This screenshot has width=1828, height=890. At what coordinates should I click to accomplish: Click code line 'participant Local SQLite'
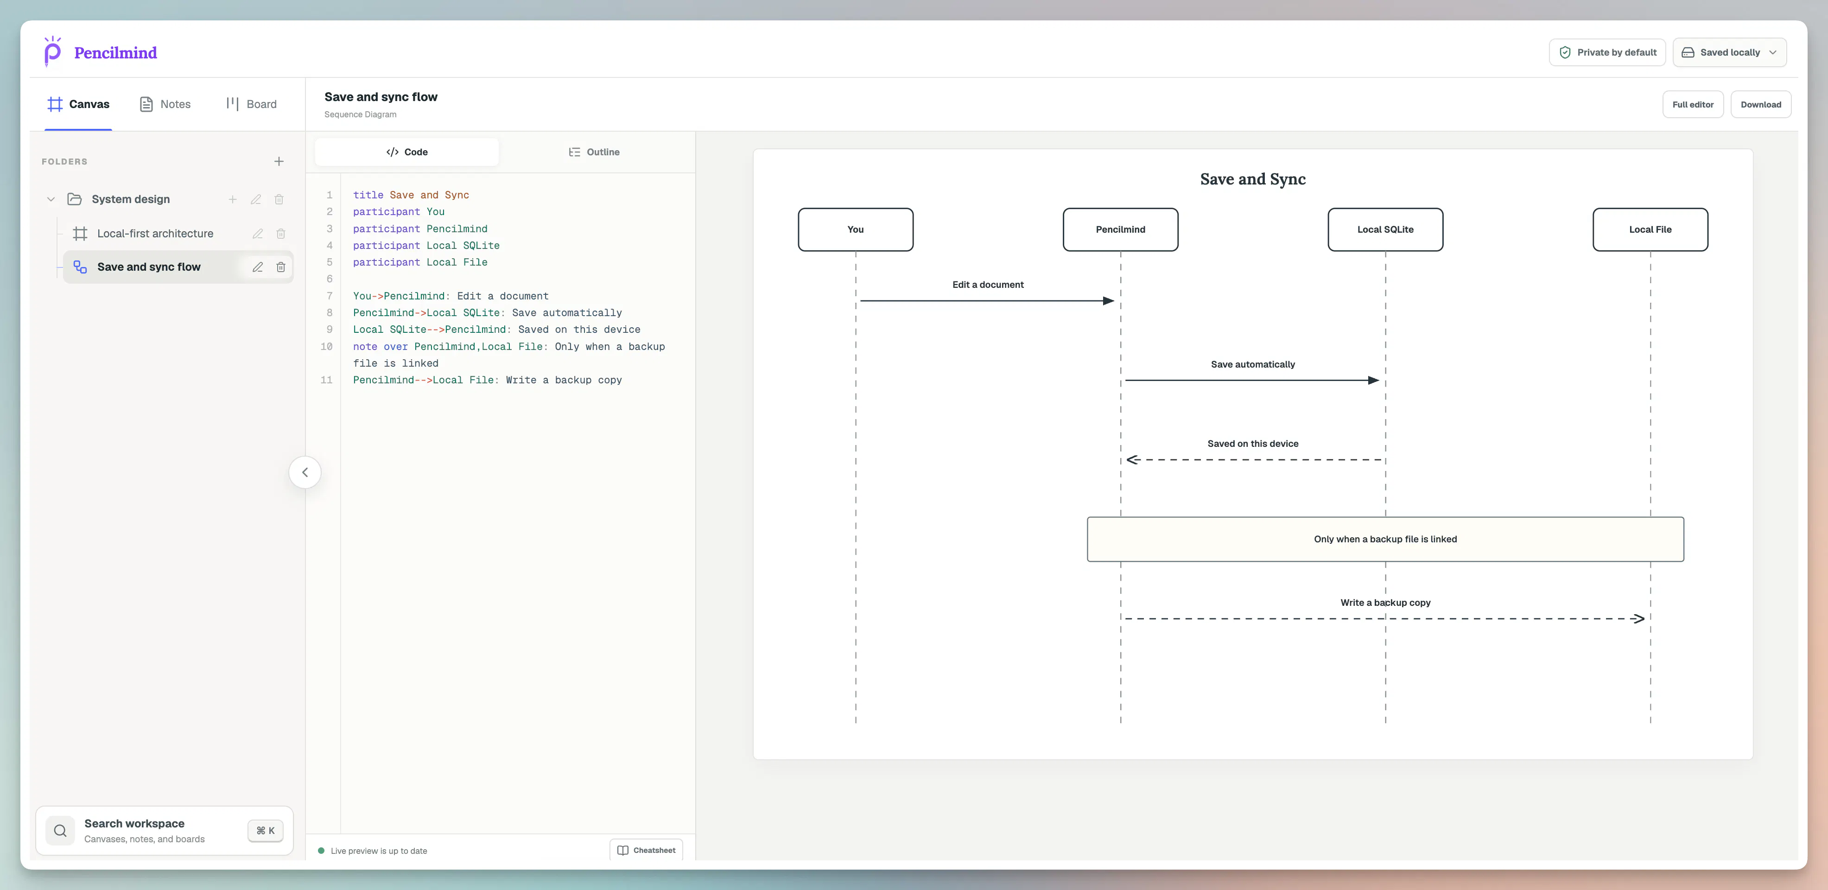click(426, 246)
